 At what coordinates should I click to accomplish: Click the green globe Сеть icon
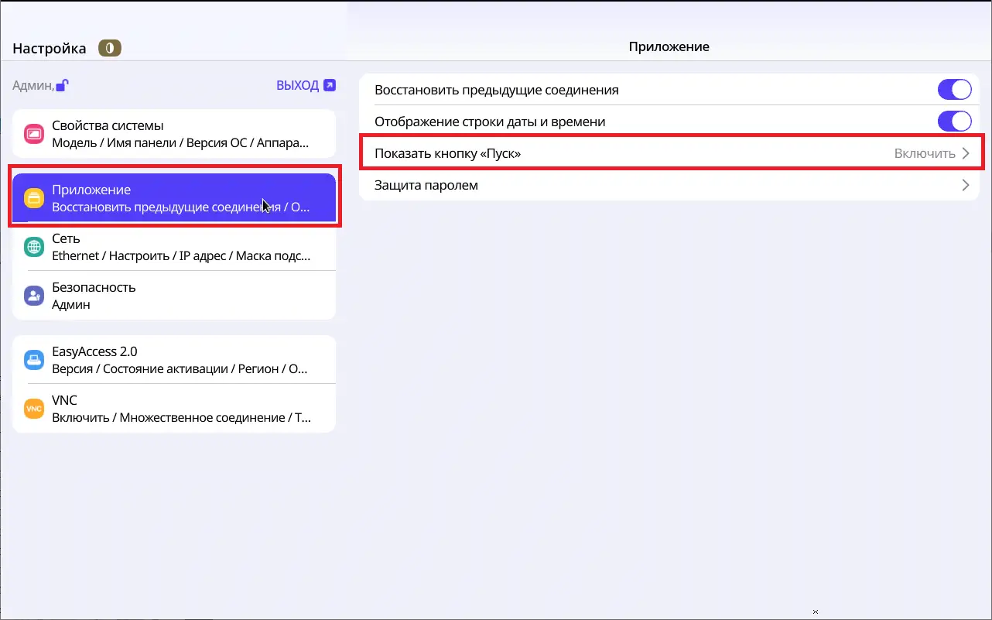click(x=33, y=247)
